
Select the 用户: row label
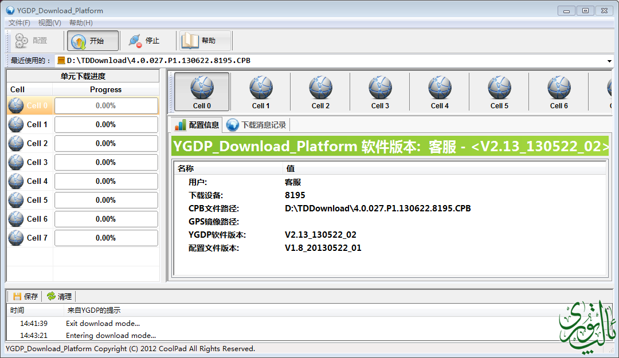coord(198,182)
